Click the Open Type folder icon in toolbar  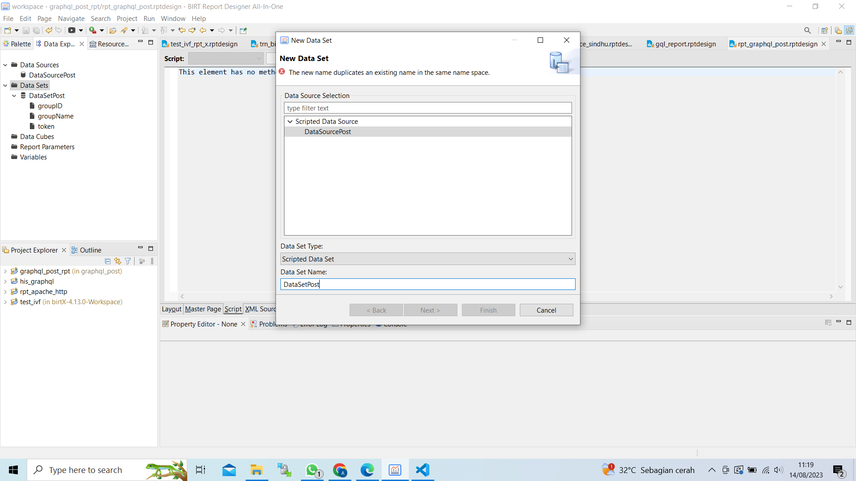pos(113,30)
